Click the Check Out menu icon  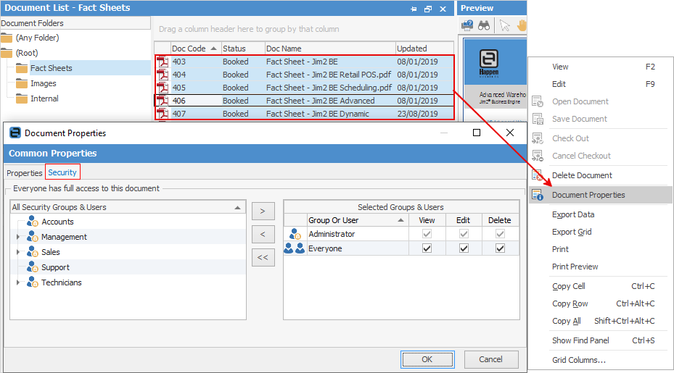pos(538,138)
